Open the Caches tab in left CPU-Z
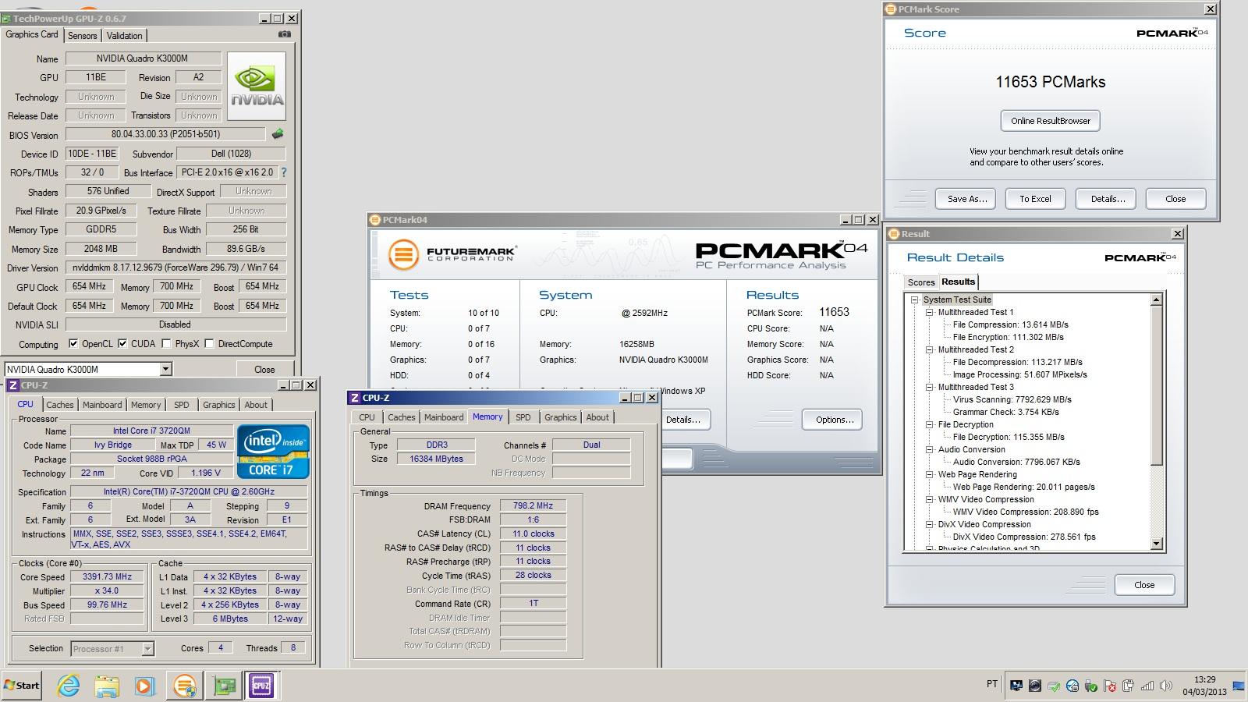Image resolution: width=1248 pixels, height=702 pixels. [x=59, y=405]
